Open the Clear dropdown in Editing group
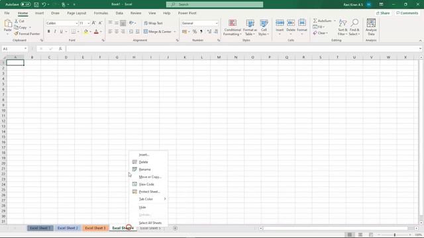Viewport: 424px width, 238px height. (321, 33)
